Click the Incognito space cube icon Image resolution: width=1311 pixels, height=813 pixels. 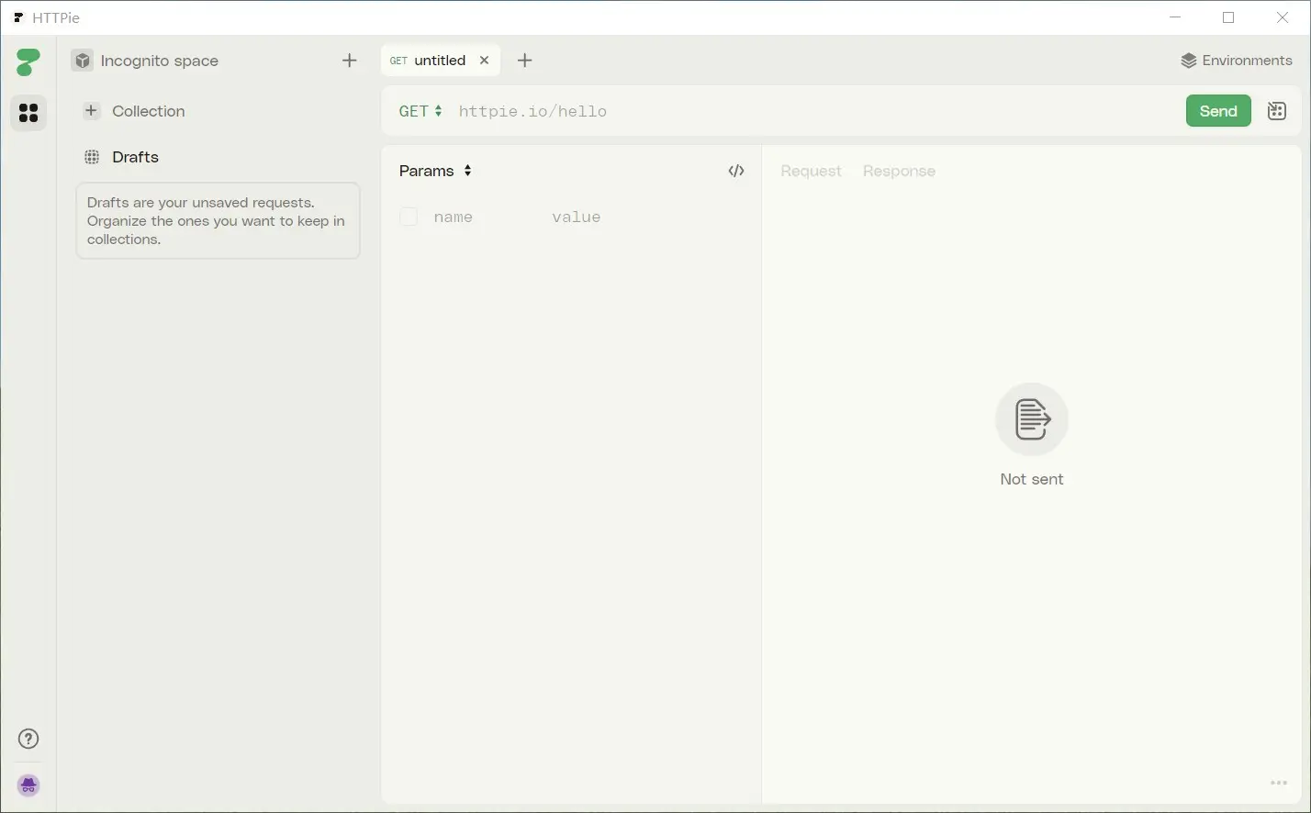tap(83, 61)
